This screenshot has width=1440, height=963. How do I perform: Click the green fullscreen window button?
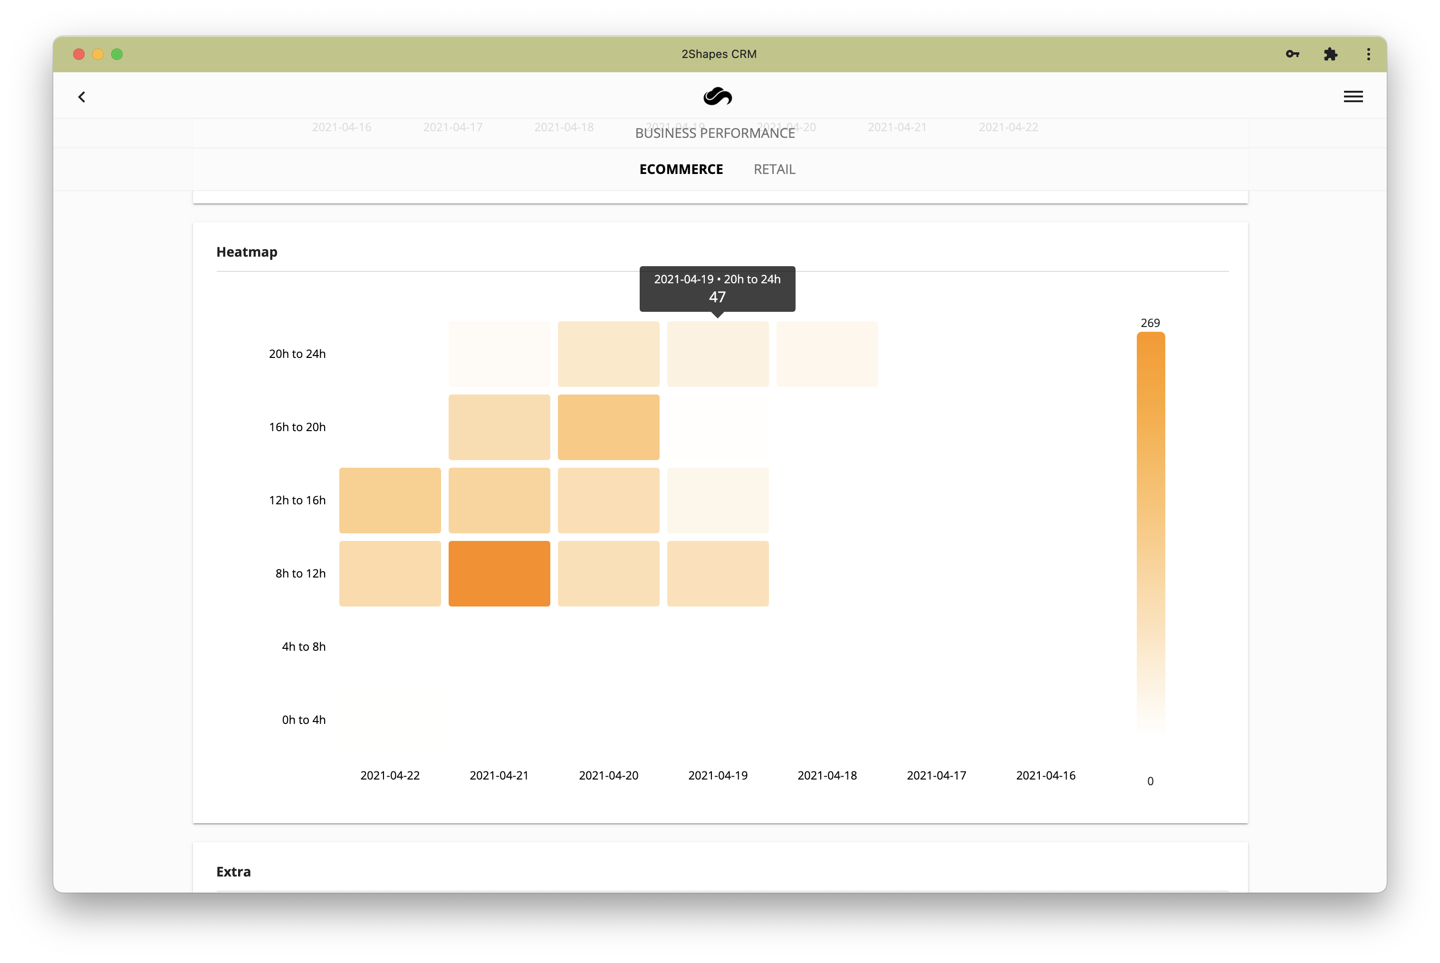tap(117, 54)
